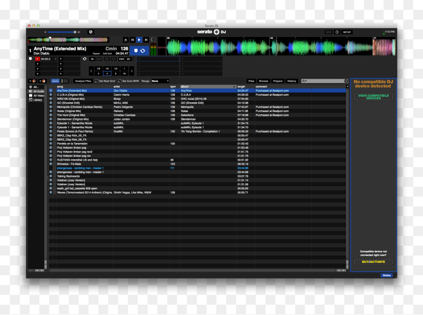
Task: Select All... crate in sidebar
Action: pos(36,87)
